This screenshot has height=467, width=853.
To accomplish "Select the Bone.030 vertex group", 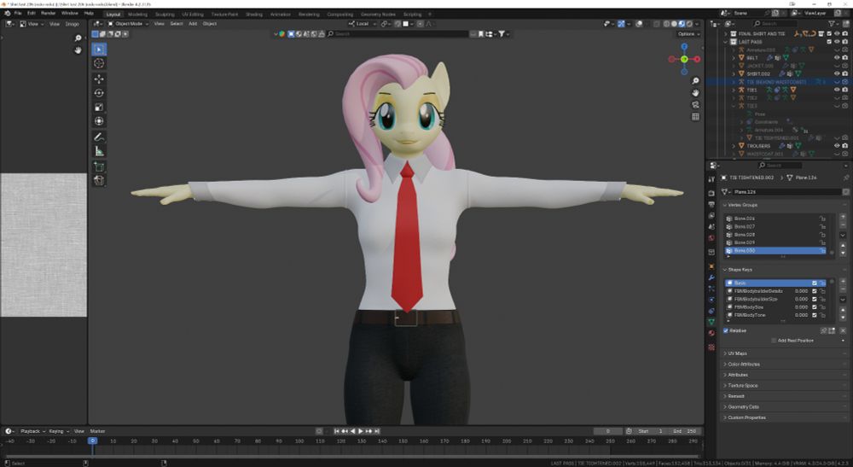I will tap(775, 251).
